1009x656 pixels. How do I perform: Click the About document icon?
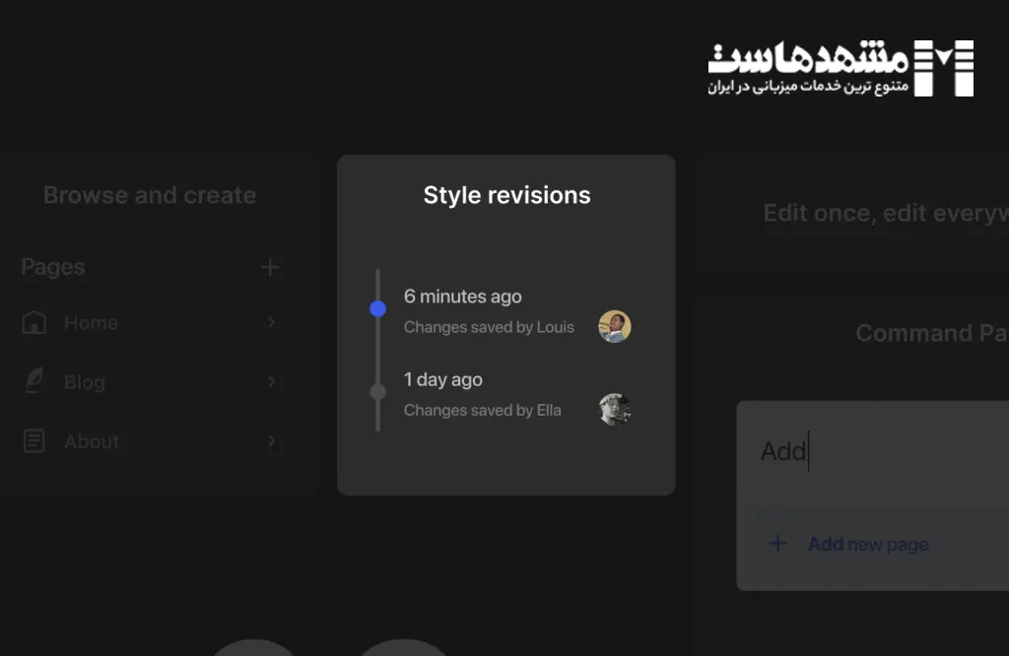34,441
